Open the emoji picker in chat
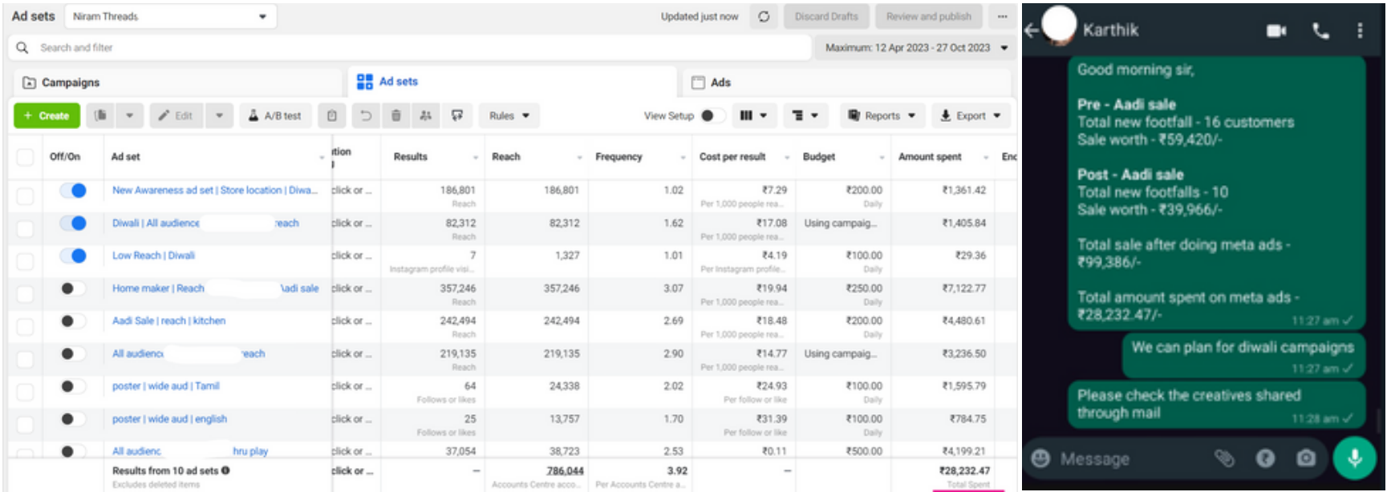The height and width of the screenshot is (492, 1387). pos(1040,458)
